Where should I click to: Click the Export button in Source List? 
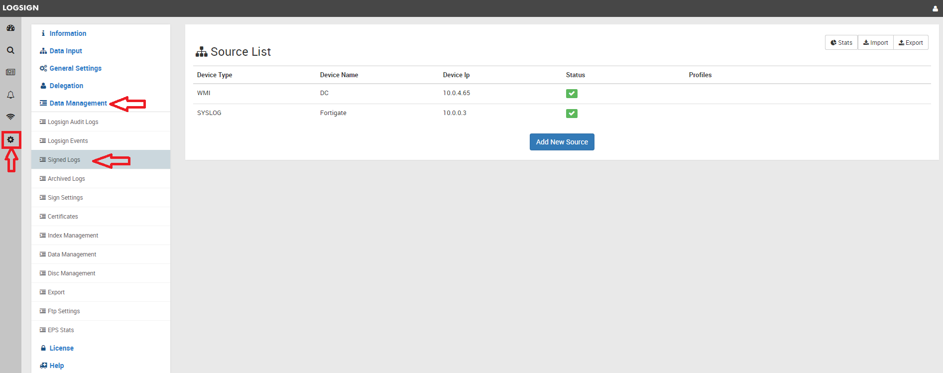click(911, 42)
